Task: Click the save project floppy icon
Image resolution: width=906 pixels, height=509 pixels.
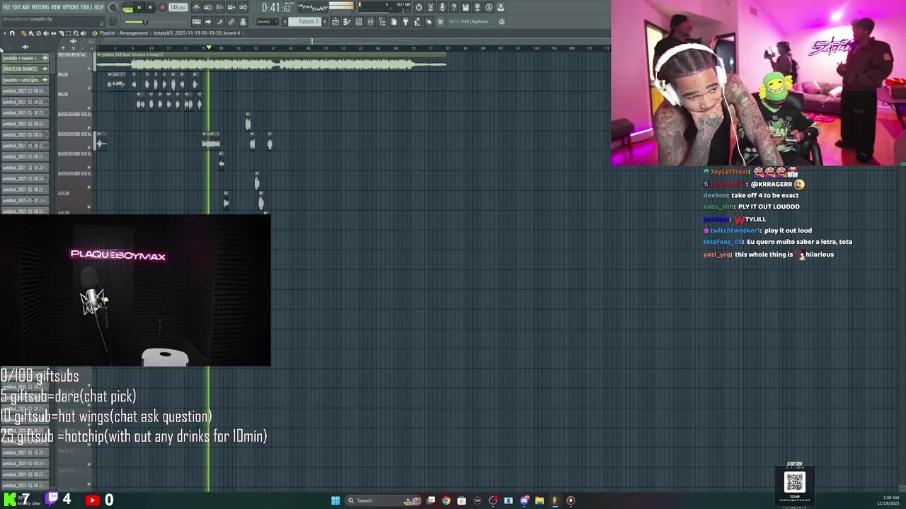Action: (x=466, y=7)
